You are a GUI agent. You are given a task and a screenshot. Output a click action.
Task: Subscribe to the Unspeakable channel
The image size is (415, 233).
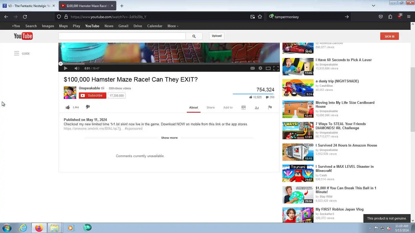point(93,96)
